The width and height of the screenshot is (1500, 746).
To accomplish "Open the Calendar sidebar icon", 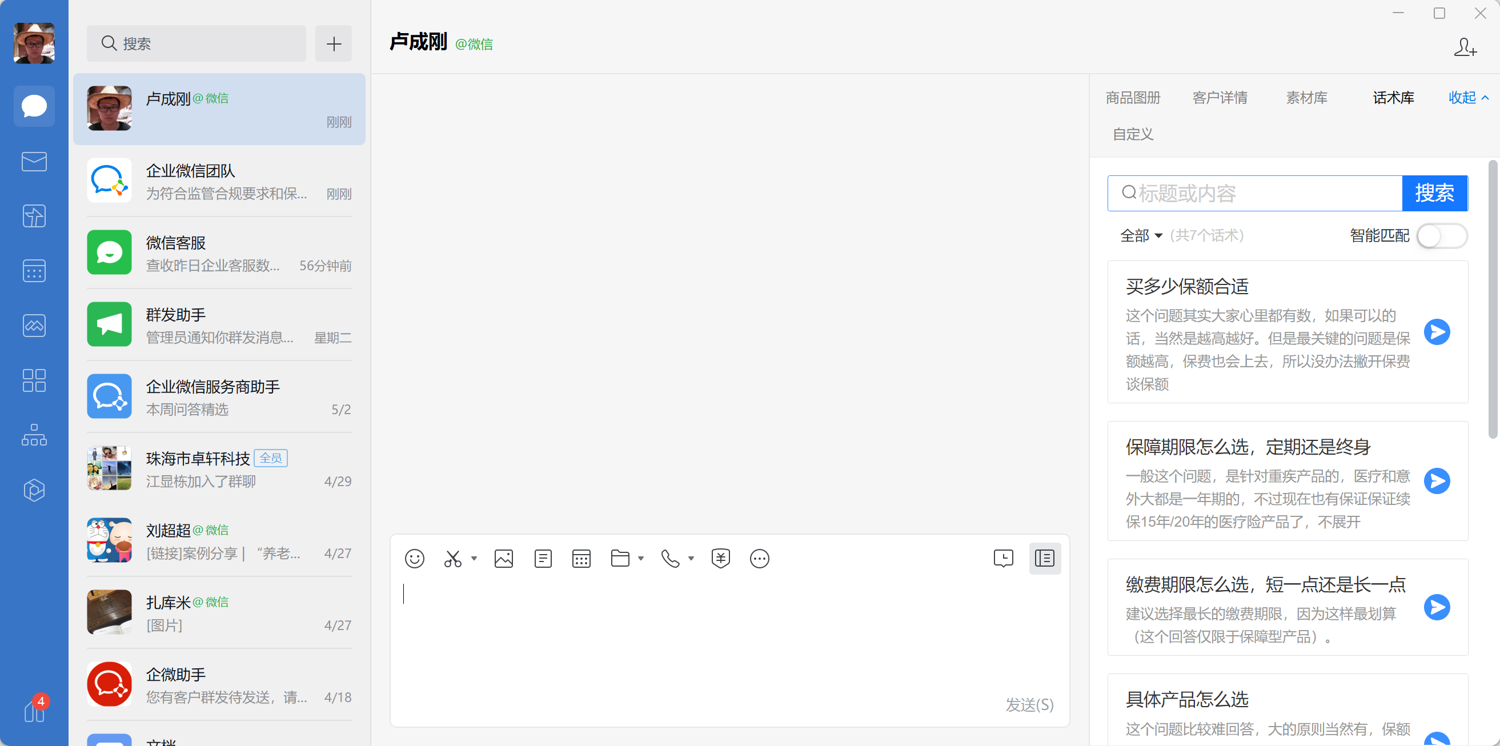I will (x=34, y=271).
